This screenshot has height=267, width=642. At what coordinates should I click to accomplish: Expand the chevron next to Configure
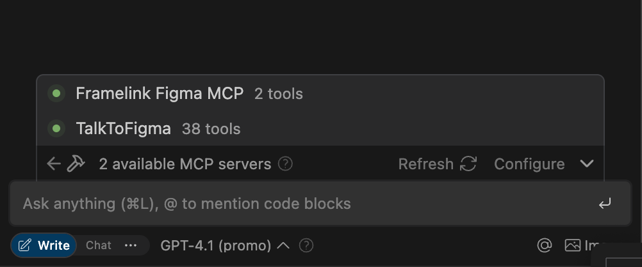click(x=587, y=164)
